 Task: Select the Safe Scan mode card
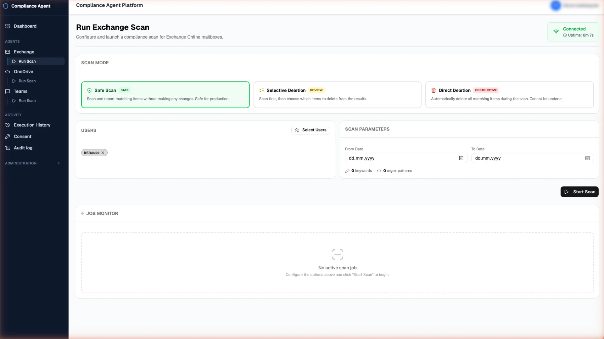pos(165,94)
